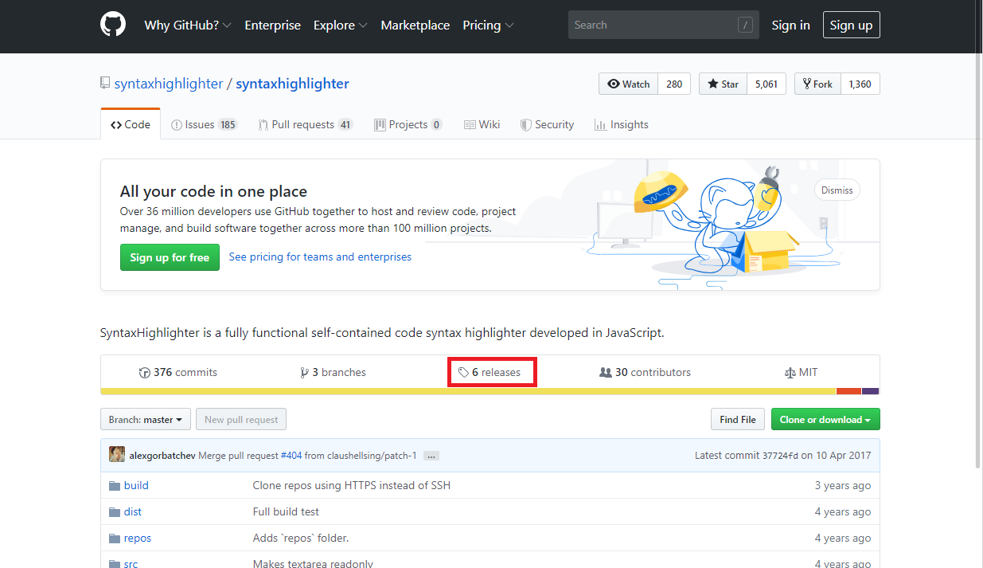Open the Insights tab
983x568 pixels.
(x=622, y=124)
